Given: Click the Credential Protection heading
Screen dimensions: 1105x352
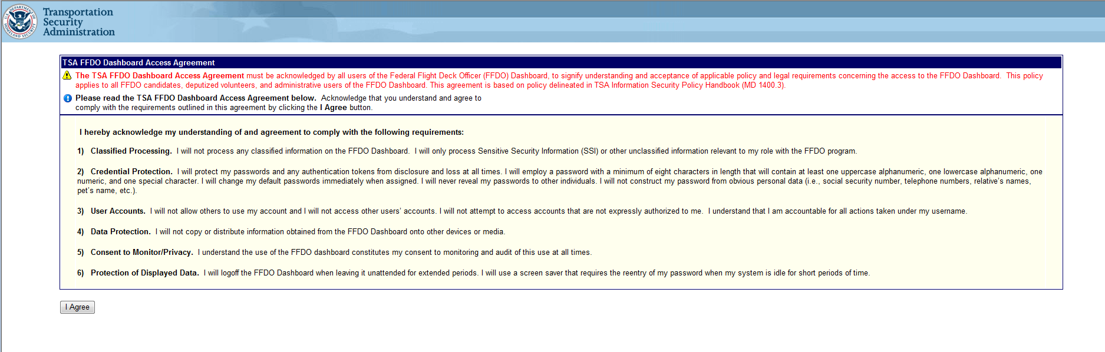Looking at the screenshot, I should [131, 172].
